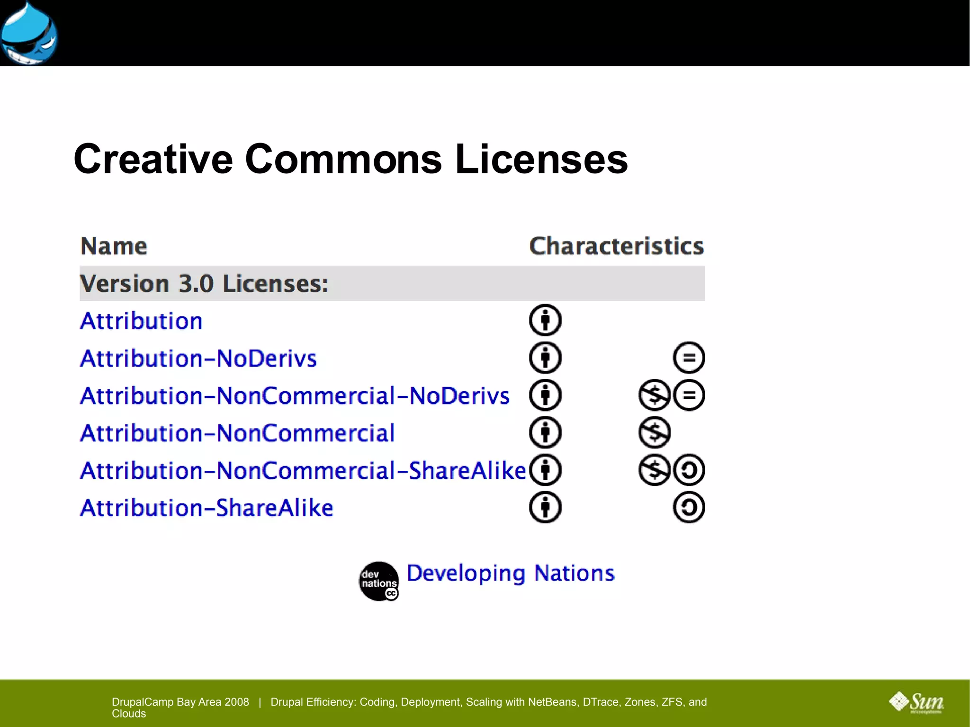The height and width of the screenshot is (727, 970).
Task: Open the Attribution-NonCommercial license link
Action: (x=237, y=433)
